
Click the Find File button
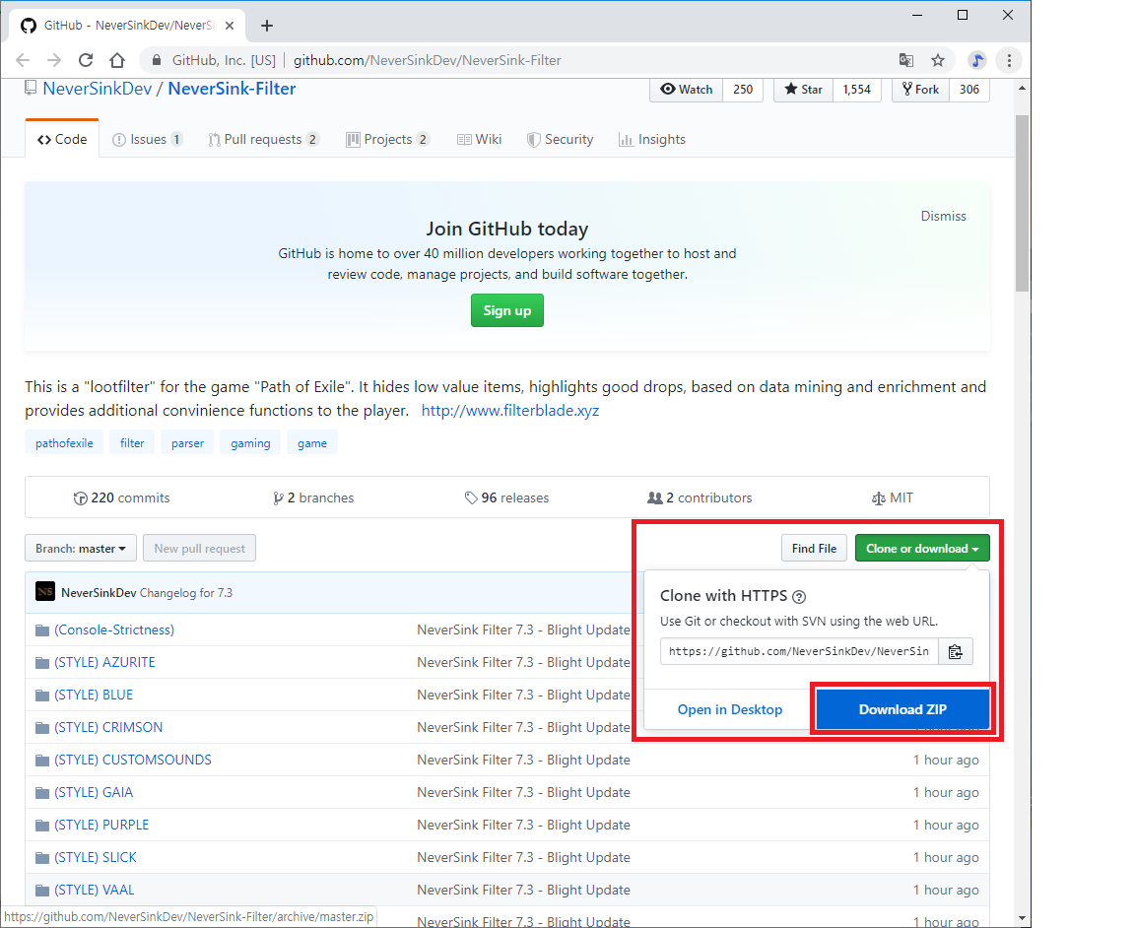pyautogui.click(x=815, y=548)
